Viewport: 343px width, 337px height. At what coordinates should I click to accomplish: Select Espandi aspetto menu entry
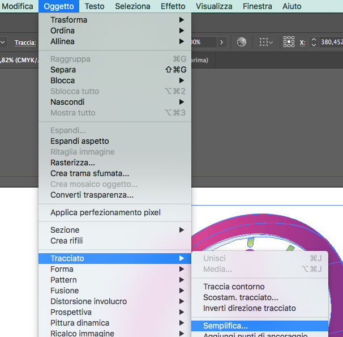tap(115, 141)
